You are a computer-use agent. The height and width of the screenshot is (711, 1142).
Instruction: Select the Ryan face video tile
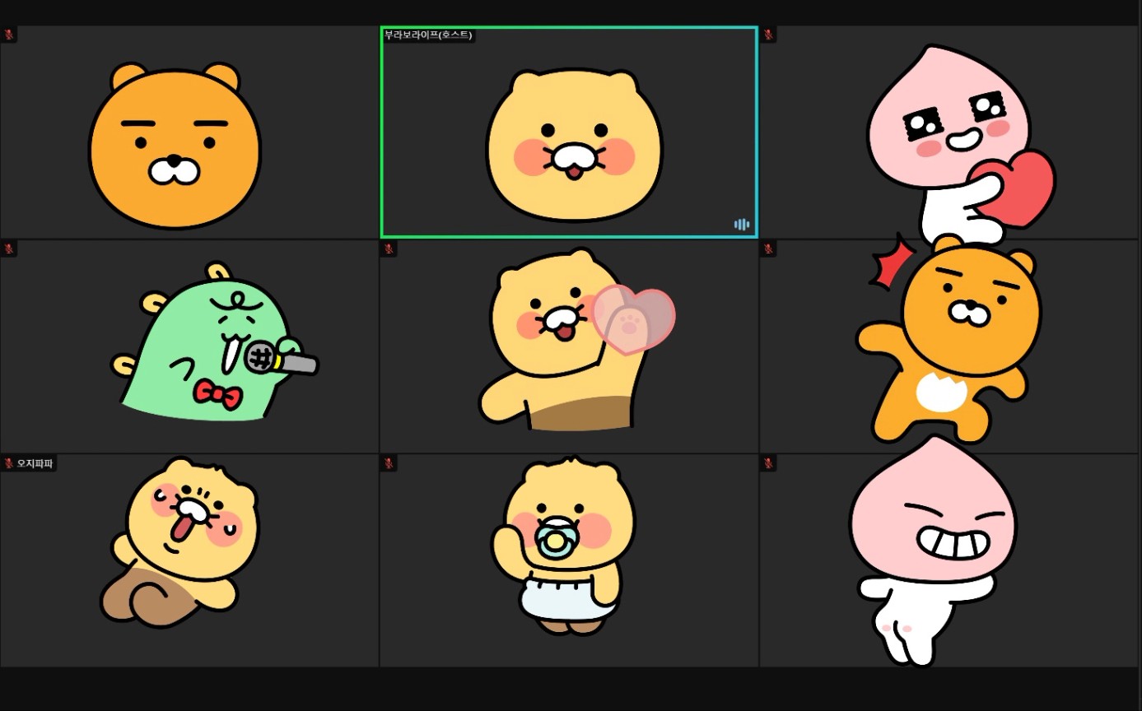[x=189, y=132]
